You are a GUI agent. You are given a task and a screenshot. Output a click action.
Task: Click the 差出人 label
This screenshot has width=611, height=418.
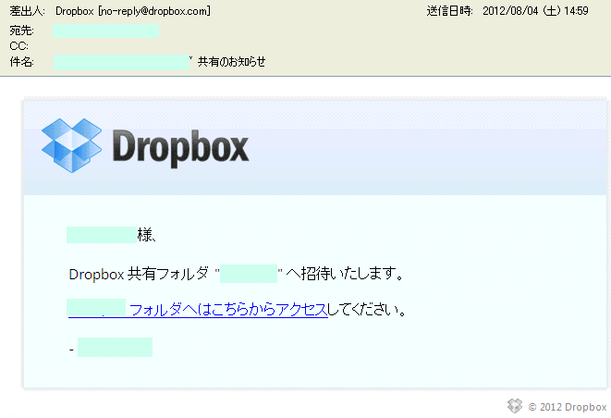pyautogui.click(x=27, y=11)
